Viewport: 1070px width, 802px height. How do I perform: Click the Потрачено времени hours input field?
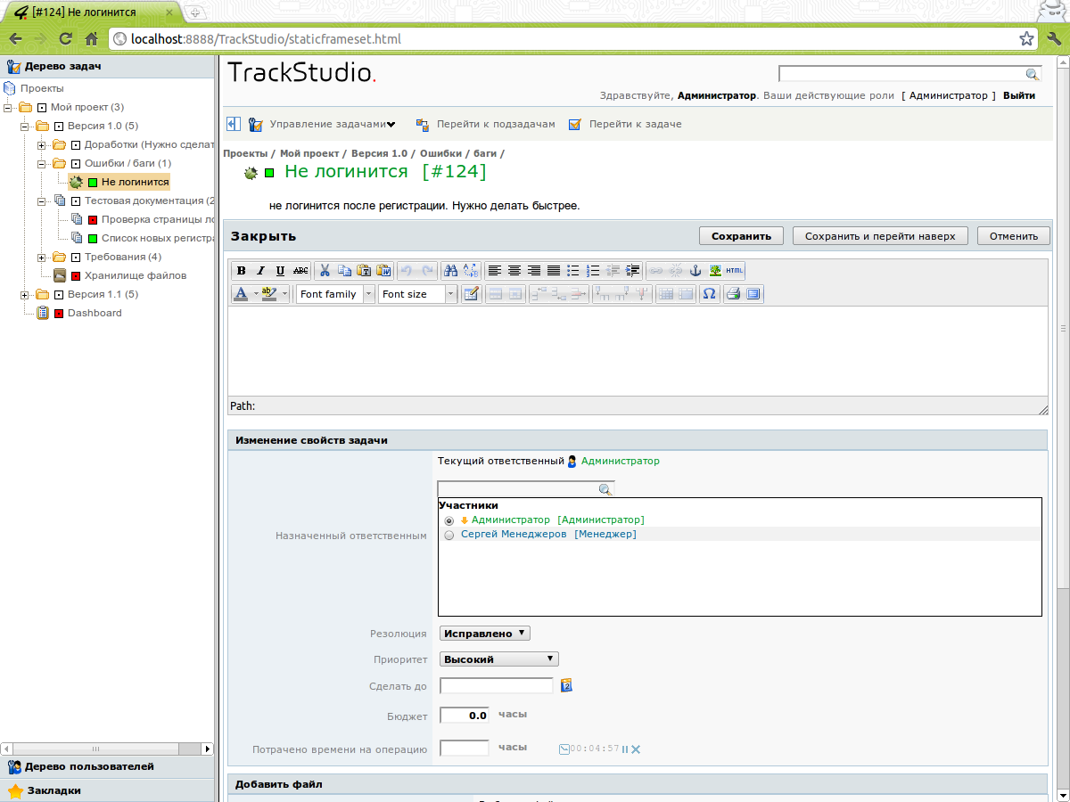(465, 749)
